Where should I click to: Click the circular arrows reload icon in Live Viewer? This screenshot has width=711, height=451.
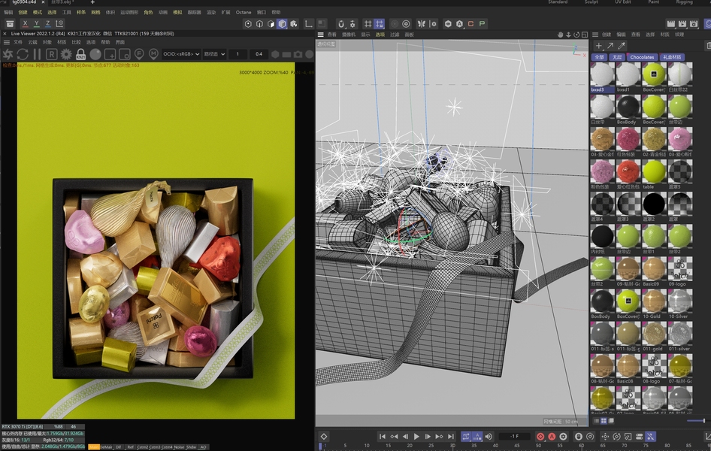point(23,54)
